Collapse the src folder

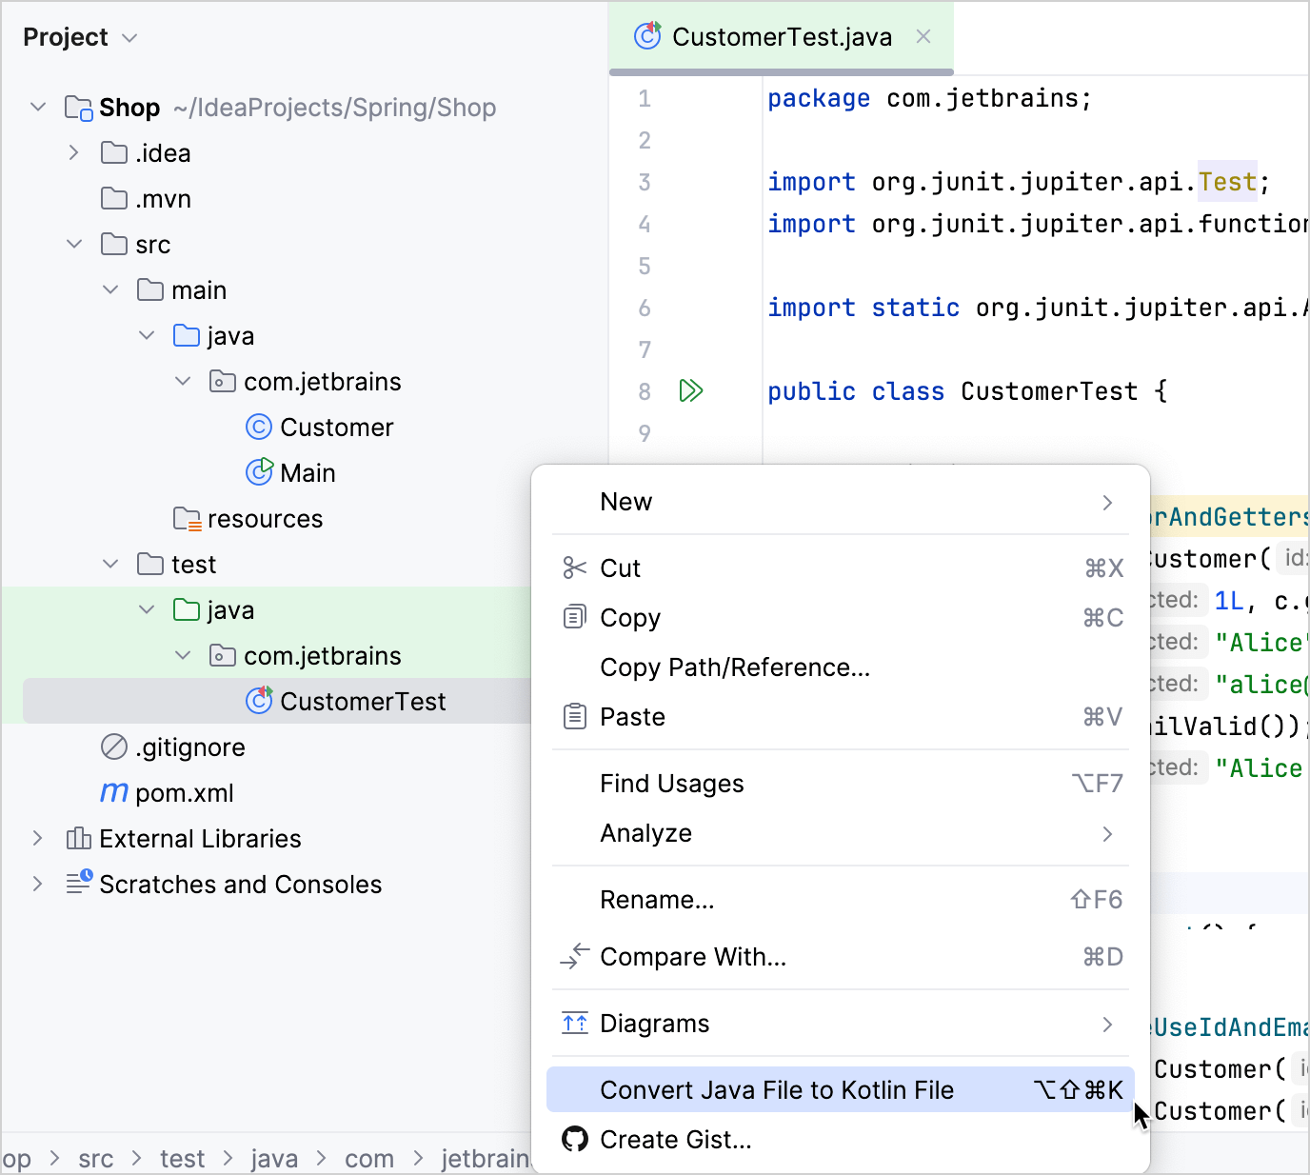[x=74, y=244]
